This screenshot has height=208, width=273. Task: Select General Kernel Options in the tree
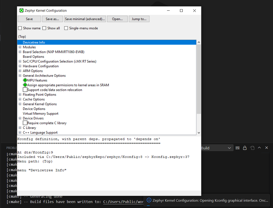pos(39,104)
